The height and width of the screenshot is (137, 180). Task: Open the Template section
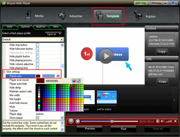[108, 16]
